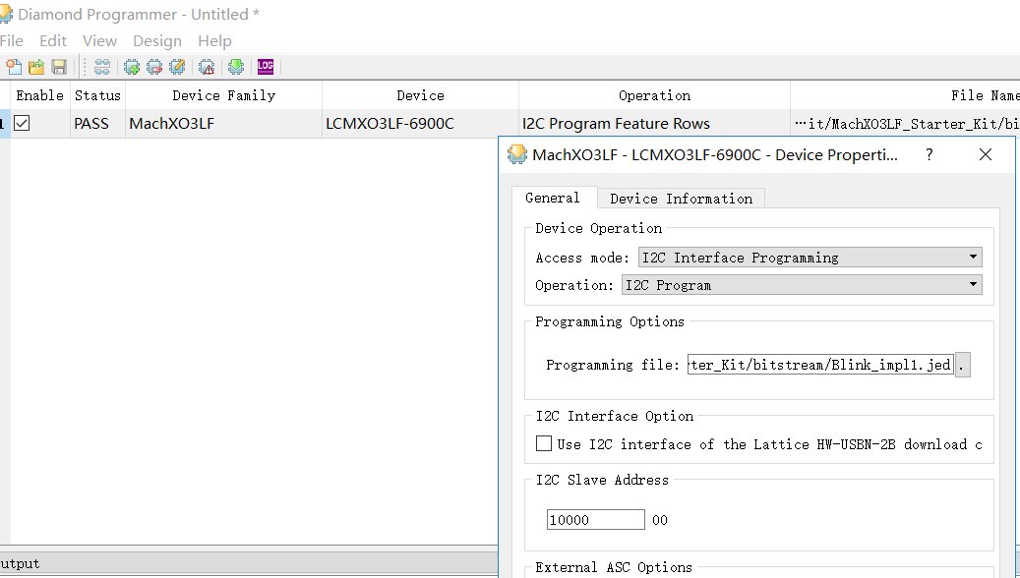Click the programming file browse button

click(961, 364)
